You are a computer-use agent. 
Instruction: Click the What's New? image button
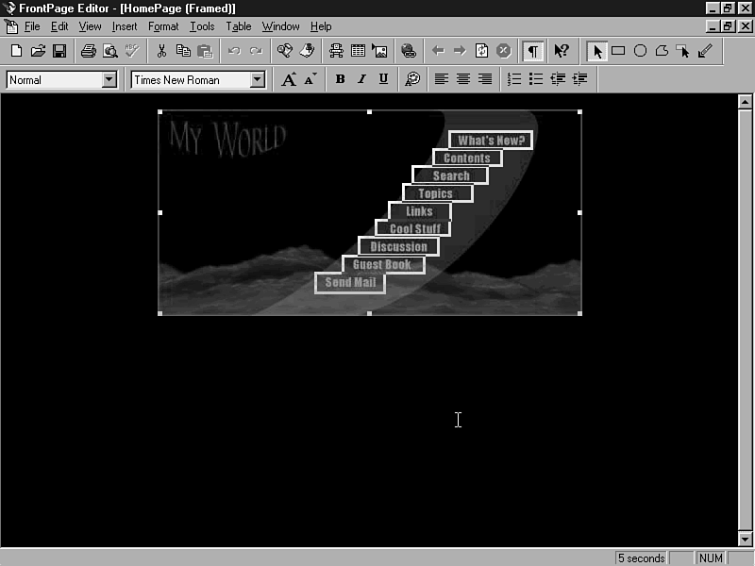coord(491,141)
